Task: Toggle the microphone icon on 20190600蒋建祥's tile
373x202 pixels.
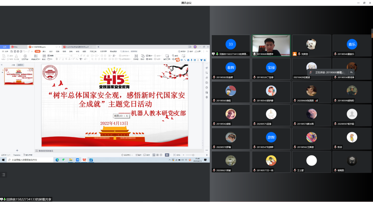Action: point(254,54)
